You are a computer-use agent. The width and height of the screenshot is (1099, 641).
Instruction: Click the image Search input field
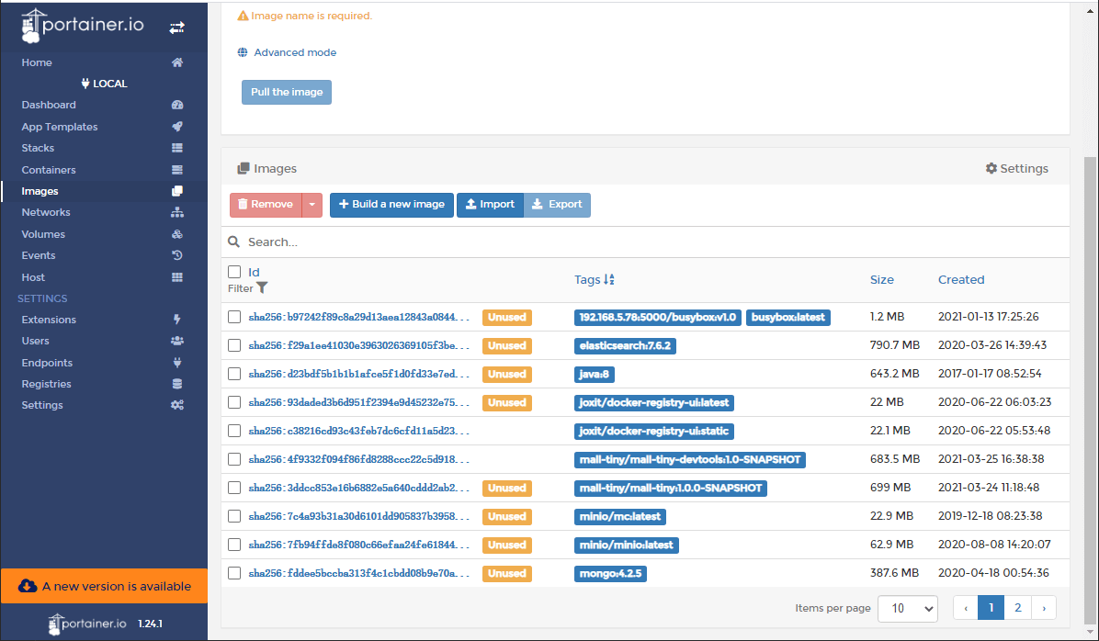[x=643, y=242]
